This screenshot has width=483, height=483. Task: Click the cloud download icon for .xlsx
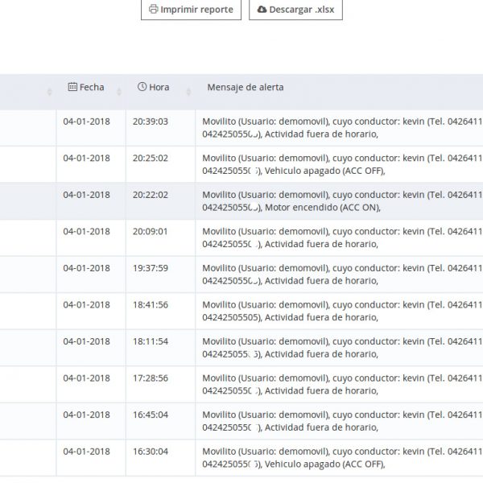[x=262, y=10]
